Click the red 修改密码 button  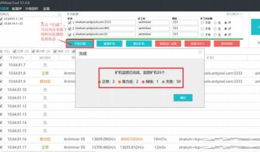pyautogui.click(x=227, y=44)
